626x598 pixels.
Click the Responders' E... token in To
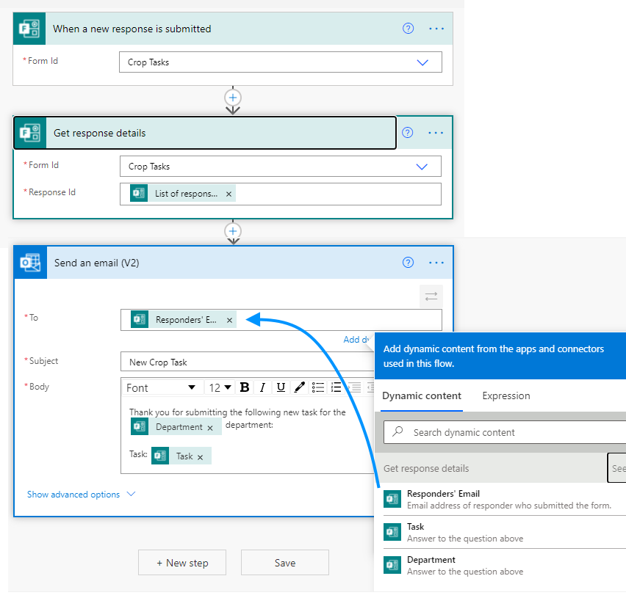tap(183, 319)
